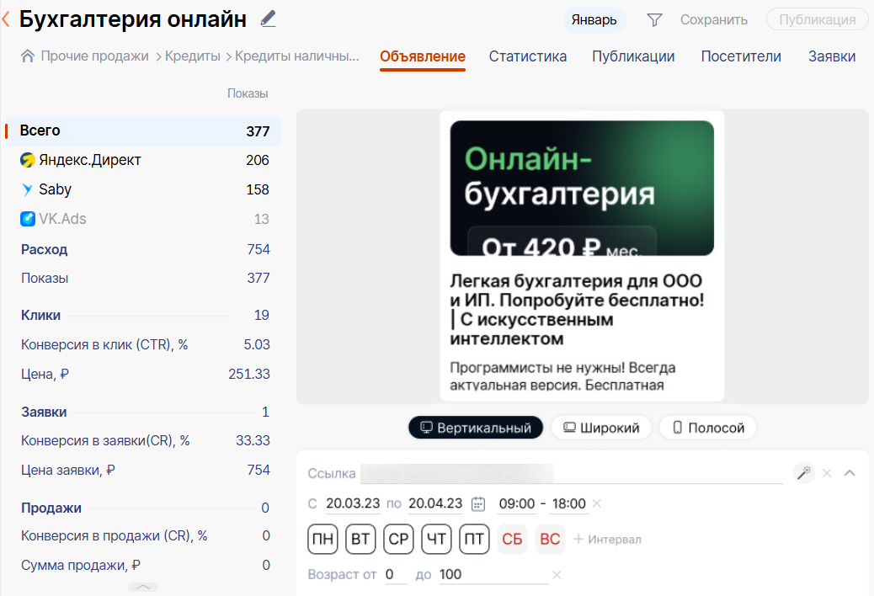Viewport: 874px width, 596px height.
Task: Remove the 09:00 - 18:00 time interval
Action: (596, 503)
